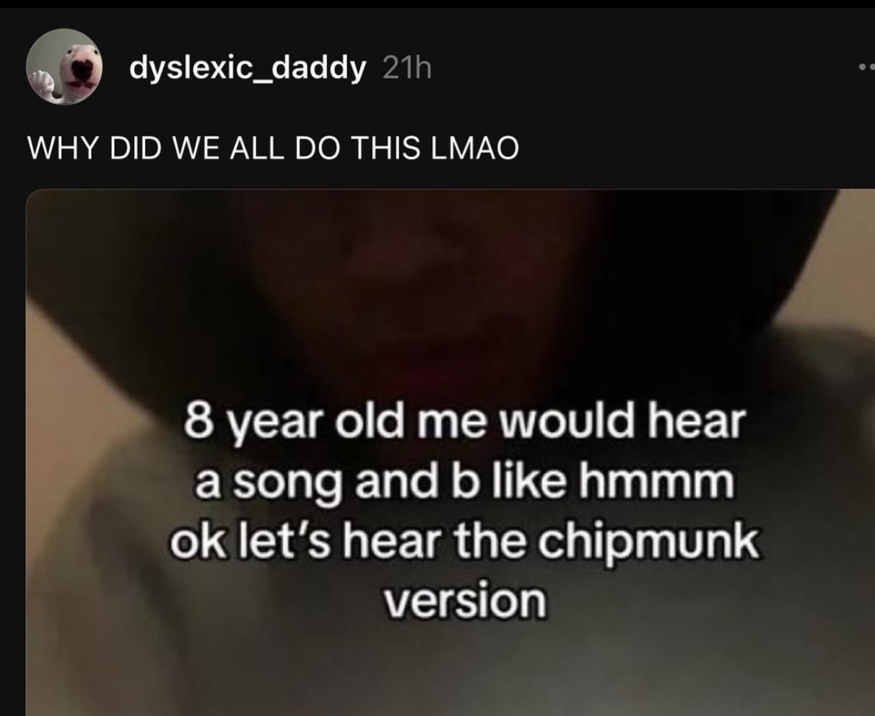Tap 'ok let's hear the' overlay text
Screen dimensions: 875x716
coord(348,543)
